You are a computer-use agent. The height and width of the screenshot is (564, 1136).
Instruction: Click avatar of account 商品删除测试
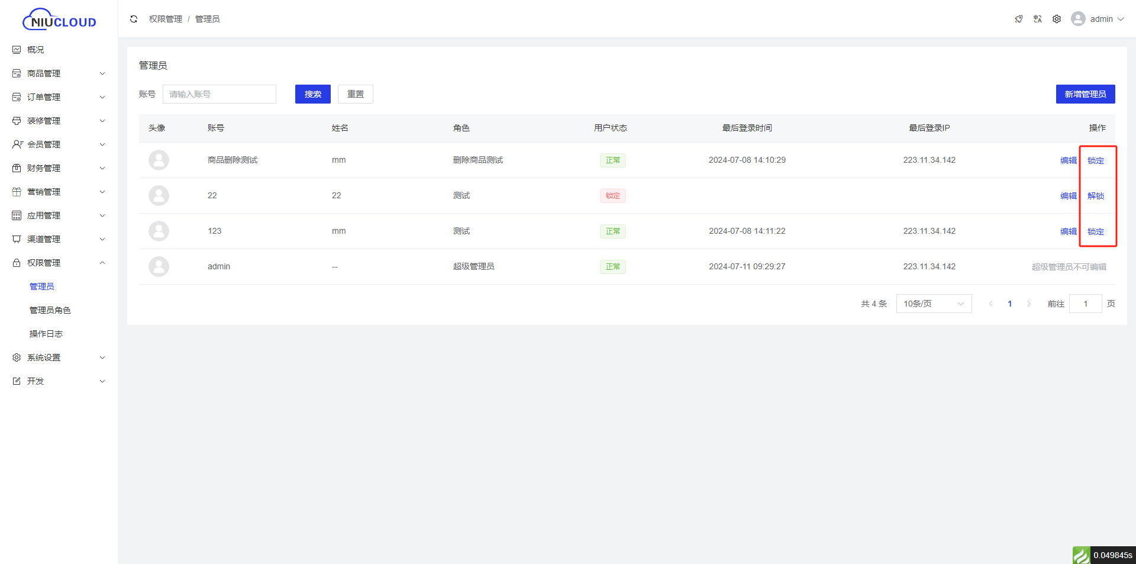pos(159,160)
